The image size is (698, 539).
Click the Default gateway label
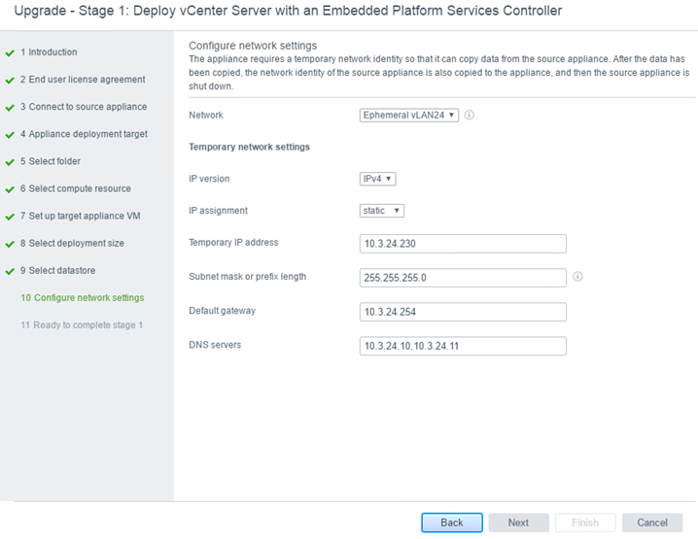(x=222, y=311)
